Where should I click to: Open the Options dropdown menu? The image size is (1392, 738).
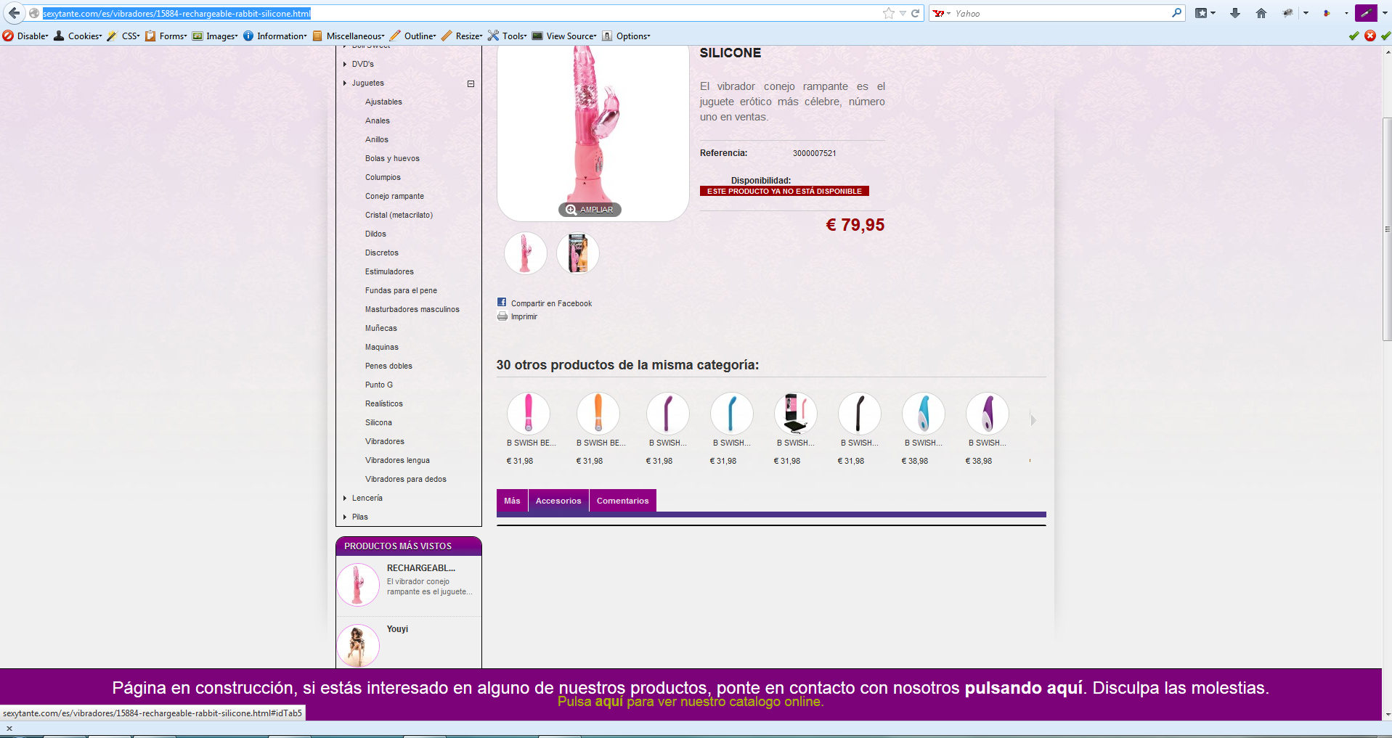point(626,36)
